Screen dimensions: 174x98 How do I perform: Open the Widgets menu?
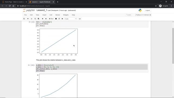coord(66,15)
